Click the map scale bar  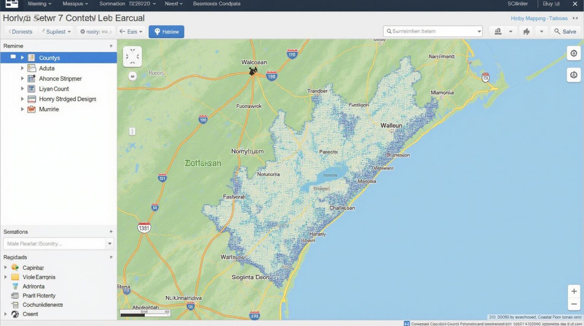145,313
